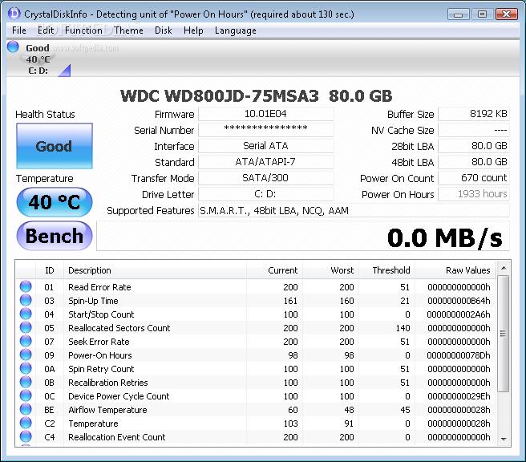This screenshot has width=526, height=462.
Task: Click status orb for C2 Temperature row
Action: (x=26, y=423)
